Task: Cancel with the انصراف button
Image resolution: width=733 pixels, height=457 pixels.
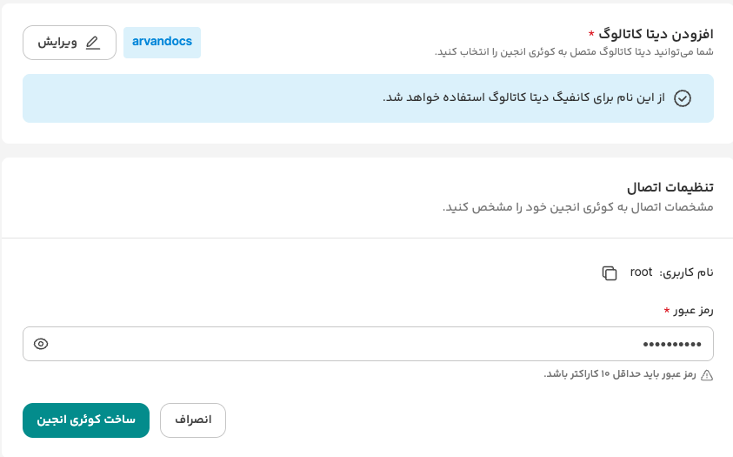Action: click(193, 420)
